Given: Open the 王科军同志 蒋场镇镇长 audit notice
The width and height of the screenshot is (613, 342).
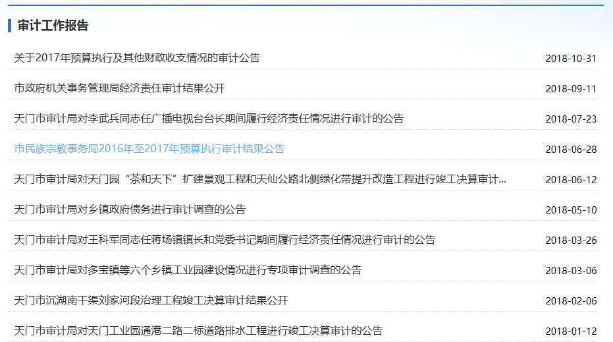Looking at the screenshot, I should point(225,240).
